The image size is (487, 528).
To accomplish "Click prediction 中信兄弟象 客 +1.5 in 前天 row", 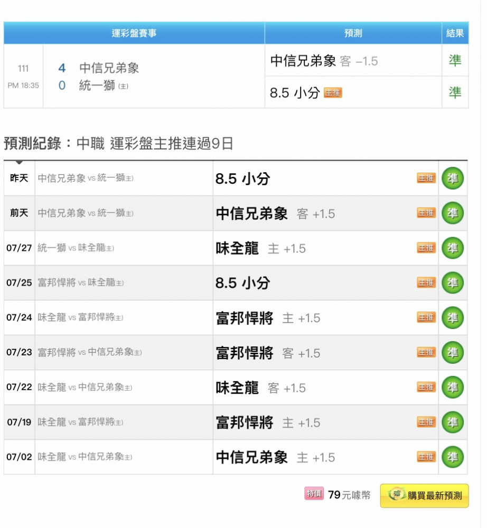I will (276, 213).
